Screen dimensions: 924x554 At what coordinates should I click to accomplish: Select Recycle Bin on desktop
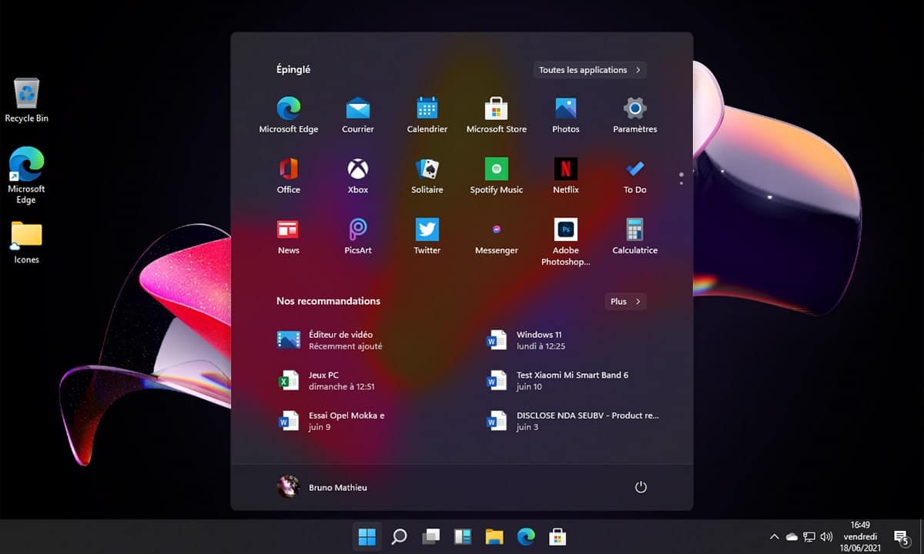click(x=27, y=100)
